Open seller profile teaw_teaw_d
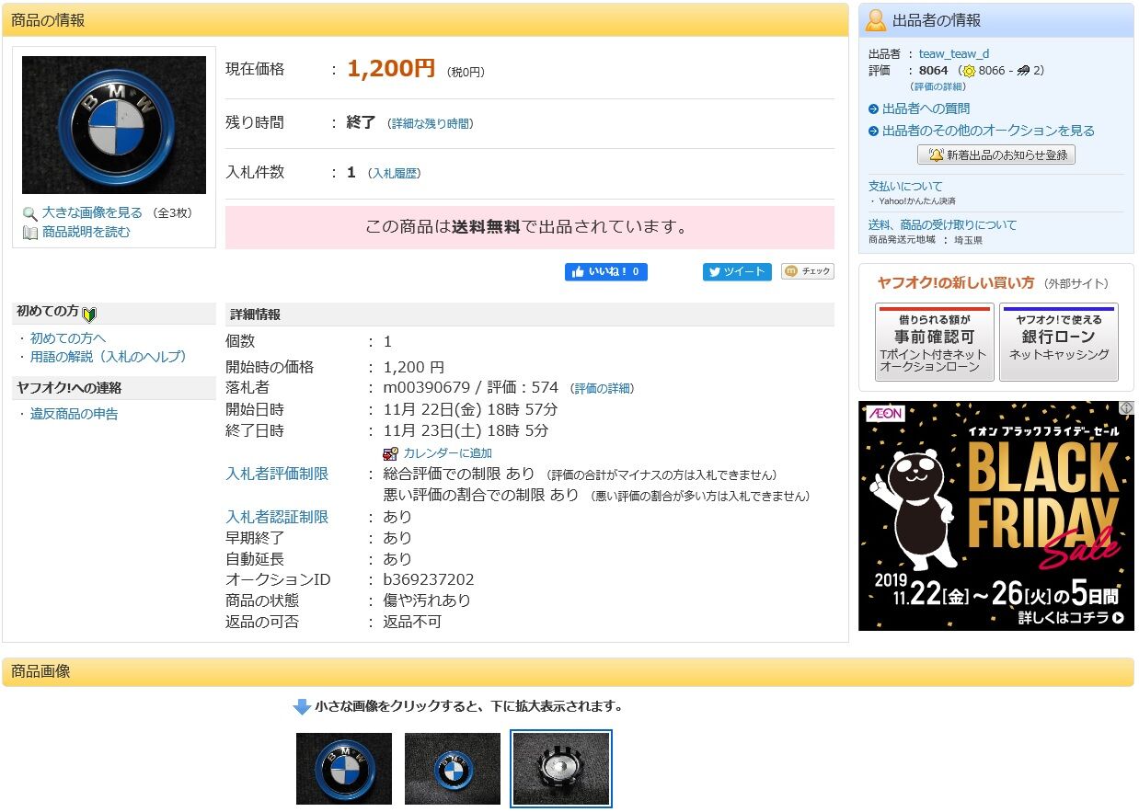The width and height of the screenshot is (1139, 812). tap(954, 54)
